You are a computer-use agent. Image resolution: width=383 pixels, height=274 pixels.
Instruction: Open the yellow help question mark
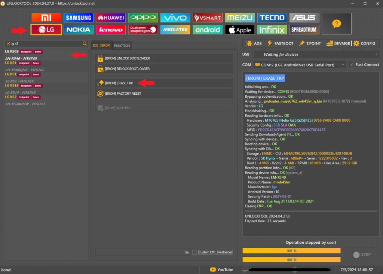point(336,24)
